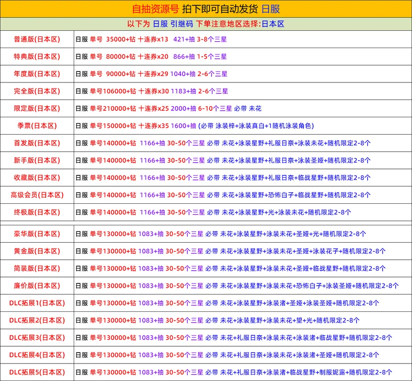
Task: Click the green 引继码 region notice bar
Action: point(206,24)
